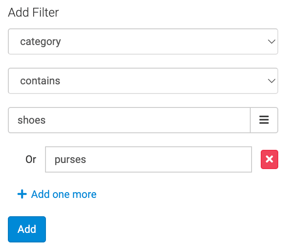Open the contains operator selector
Screen dimensions: 287x249
pyautogui.click(x=143, y=81)
